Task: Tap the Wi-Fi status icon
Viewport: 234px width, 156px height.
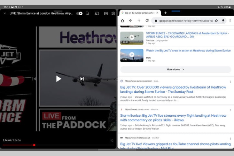Action: [222, 7]
